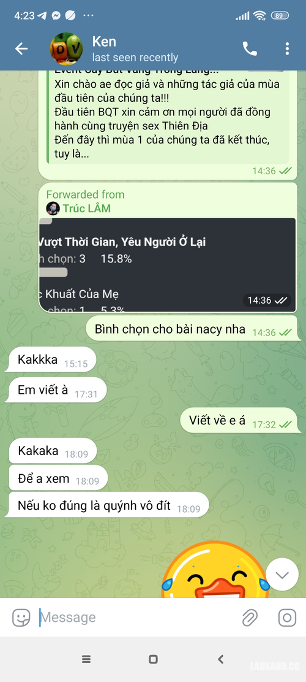Open Trúc LÂM forwarded sender name
Screen dimensions: 306x682
pyautogui.click(x=86, y=209)
